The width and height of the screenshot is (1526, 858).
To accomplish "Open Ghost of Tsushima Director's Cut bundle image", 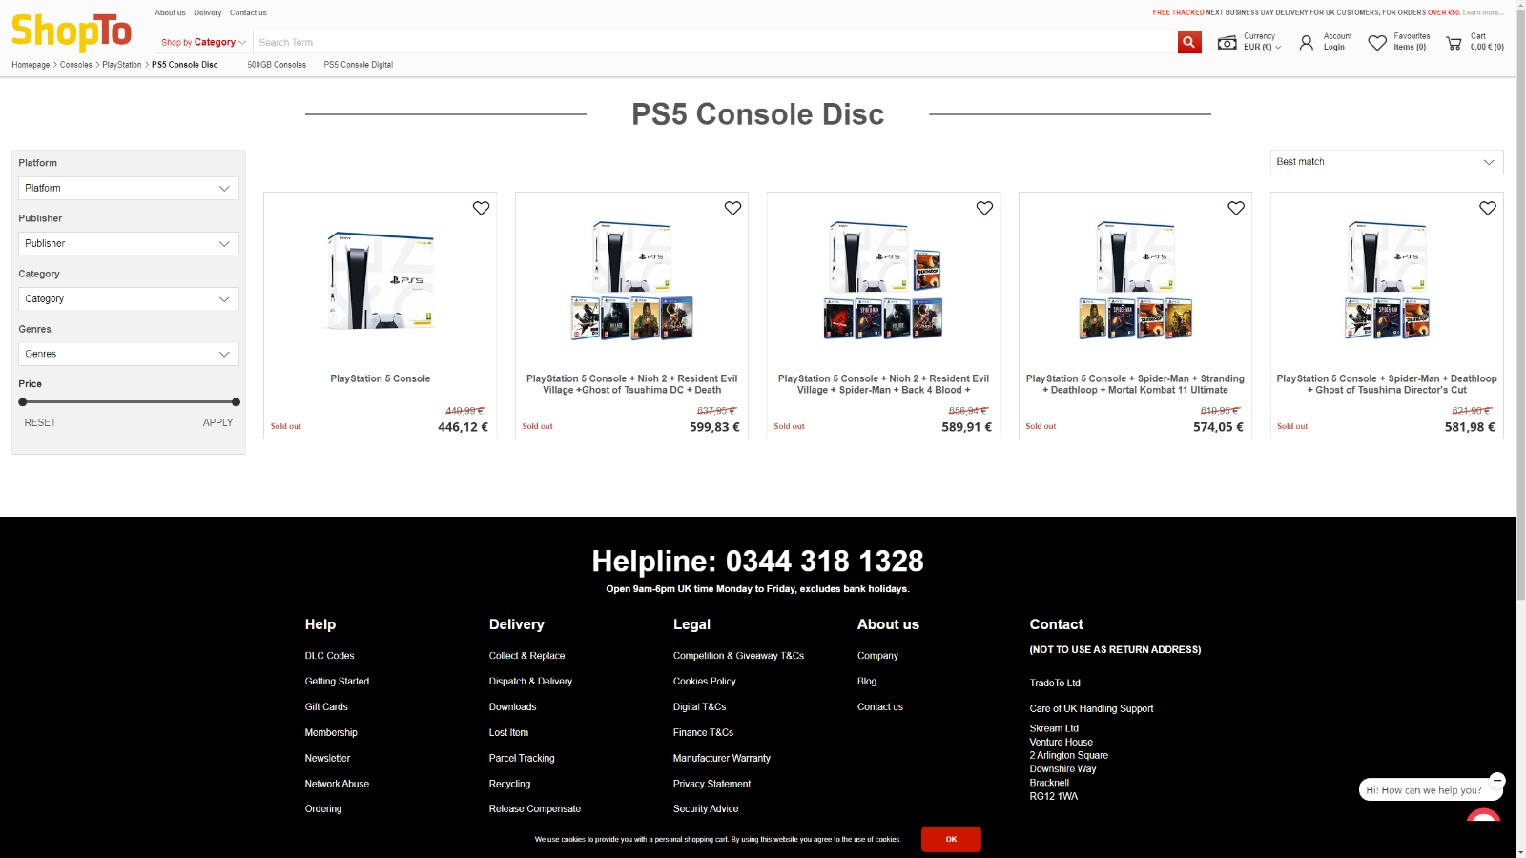I will click(1387, 281).
